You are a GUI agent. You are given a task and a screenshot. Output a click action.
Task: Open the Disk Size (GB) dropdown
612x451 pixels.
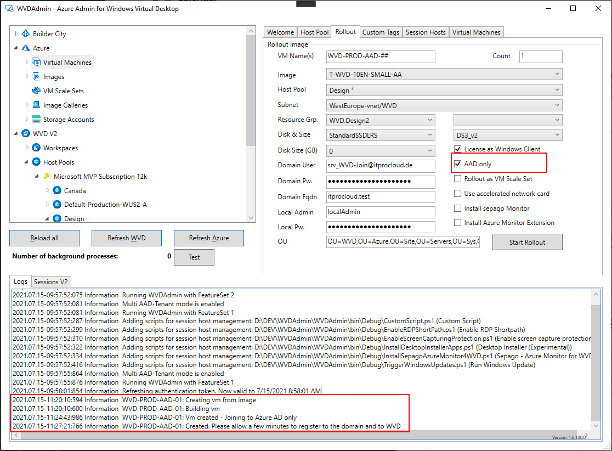[381, 151]
